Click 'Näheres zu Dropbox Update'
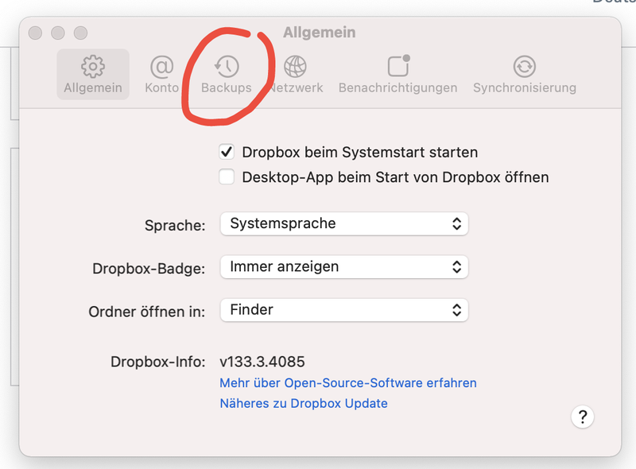The image size is (636, 469). pos(304,403)
